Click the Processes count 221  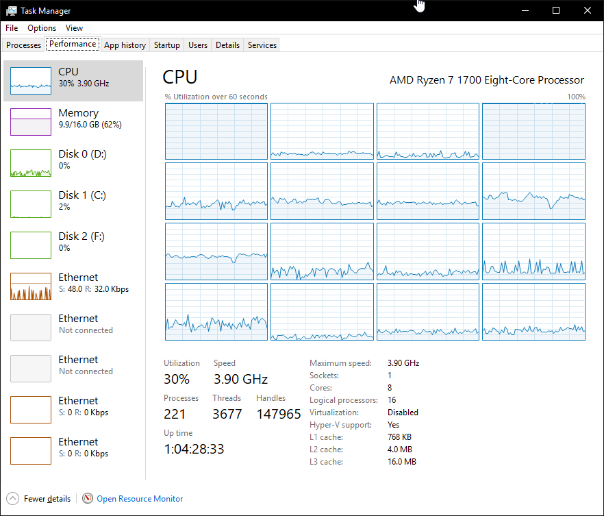pyautogui.click(x=175, y=414)
